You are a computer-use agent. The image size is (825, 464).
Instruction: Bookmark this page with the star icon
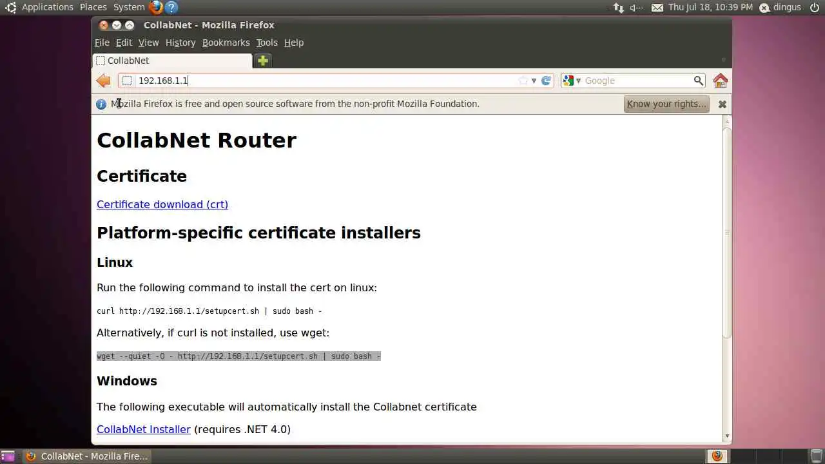click(x=523, y=81)
